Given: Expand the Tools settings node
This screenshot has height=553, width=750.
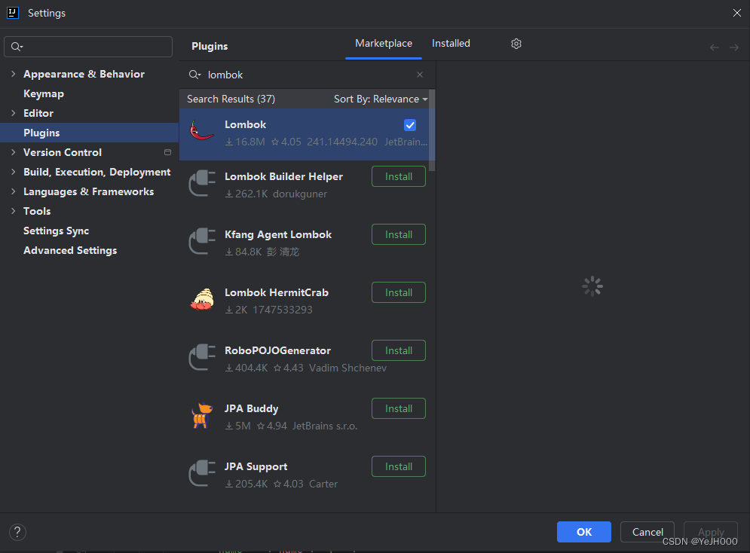Looking at the screenshot, I should pos(14,211).
